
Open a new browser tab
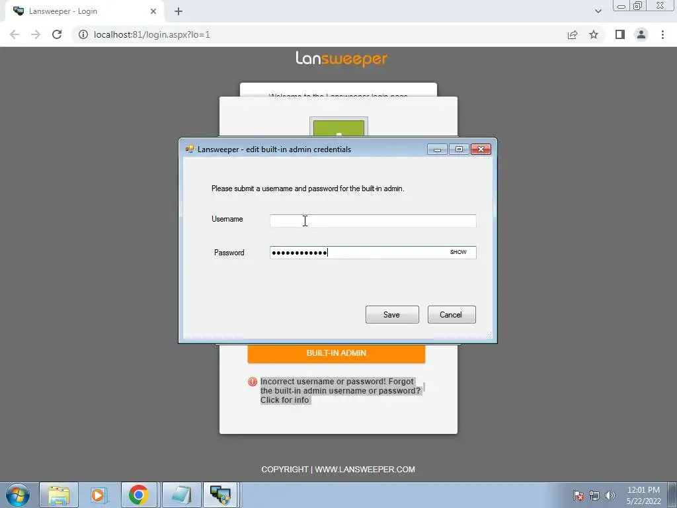point(179,12)
